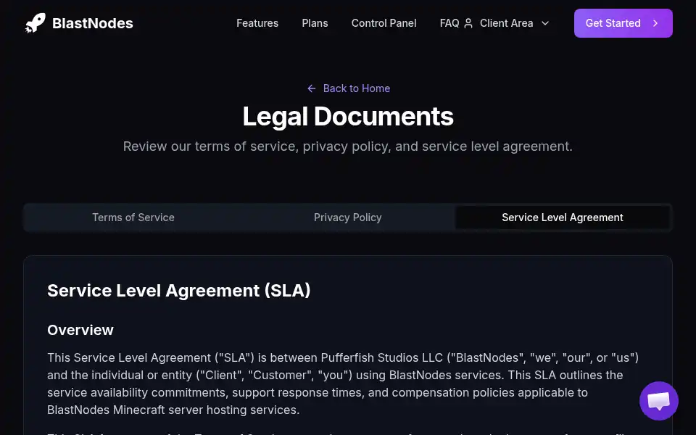Open the Control Panel link
Screen dimensions: 696x435
384,23
